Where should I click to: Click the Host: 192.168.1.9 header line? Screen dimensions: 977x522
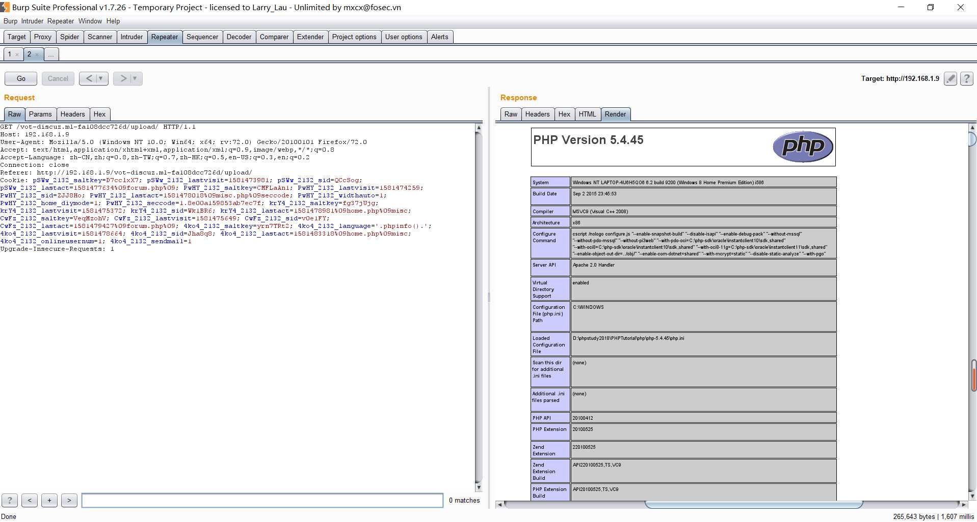click(x=35, y=134)
